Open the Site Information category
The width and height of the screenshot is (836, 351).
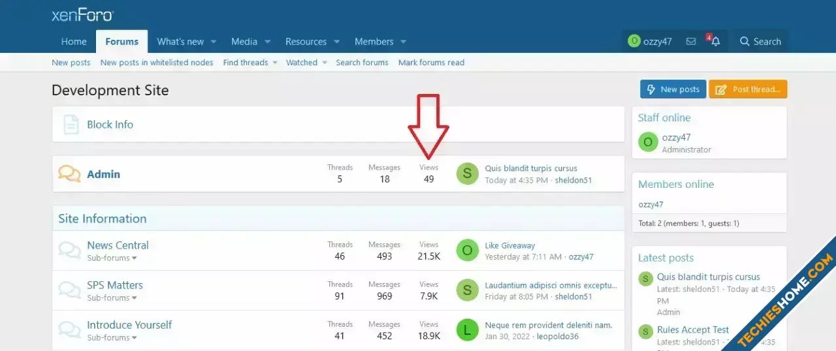click(x=103, y=219)
